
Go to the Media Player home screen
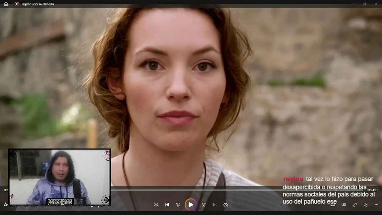click(6, 4)
